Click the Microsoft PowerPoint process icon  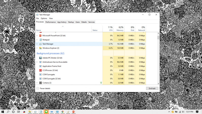tap(40, 35)
